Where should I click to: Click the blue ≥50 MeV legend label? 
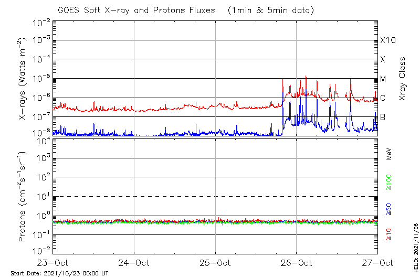[x=389, y=209]
